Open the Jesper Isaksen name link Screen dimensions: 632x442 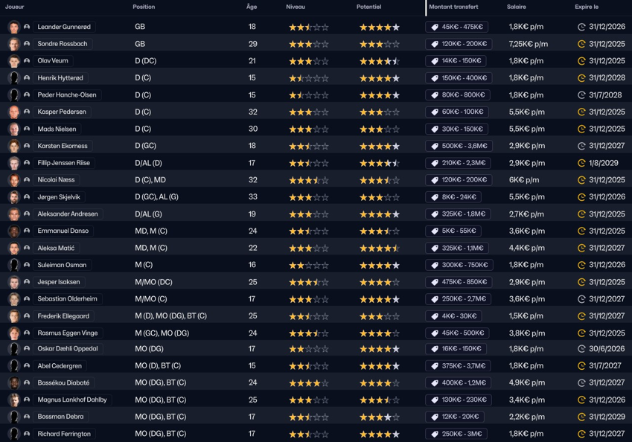pos(59,282)
